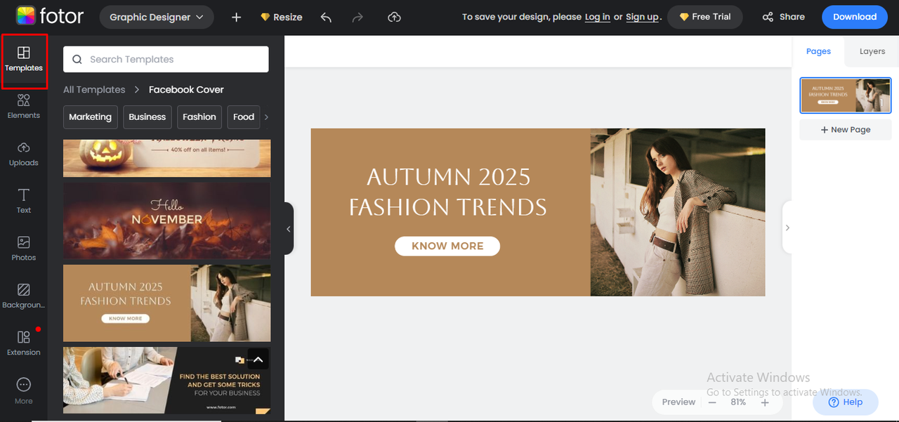Click the scroll-to-top arrow in templates list

click(x=258, y=360)
